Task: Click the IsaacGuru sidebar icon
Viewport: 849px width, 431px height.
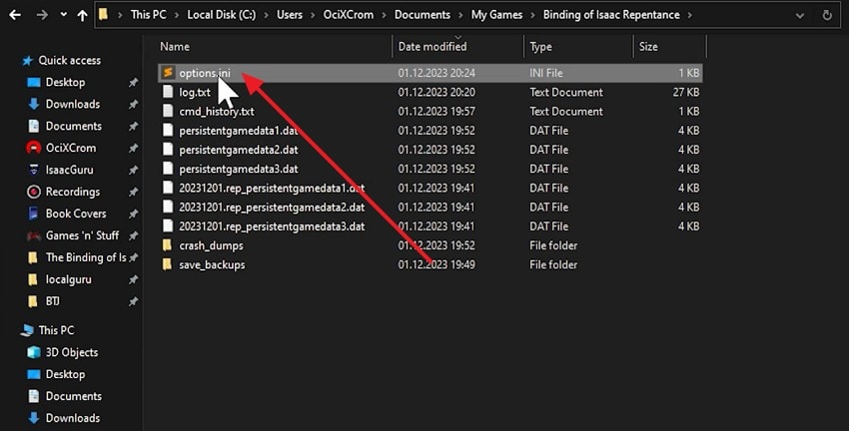Action: tap(34, 170)
